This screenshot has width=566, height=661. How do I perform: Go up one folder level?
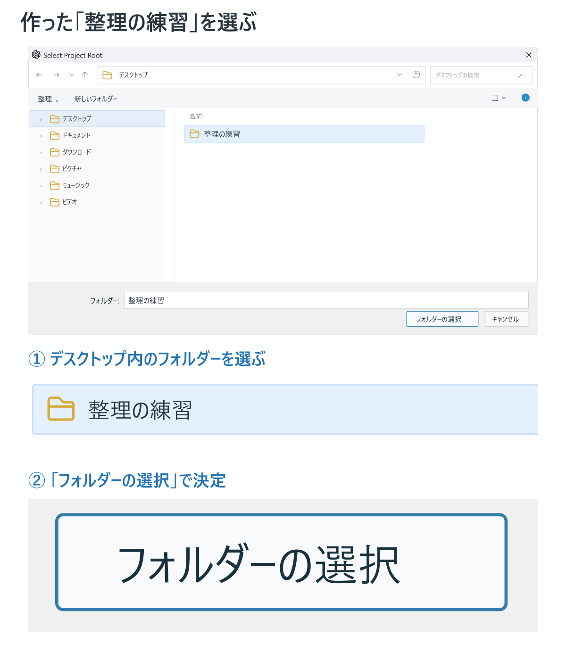tap(85, 74)
